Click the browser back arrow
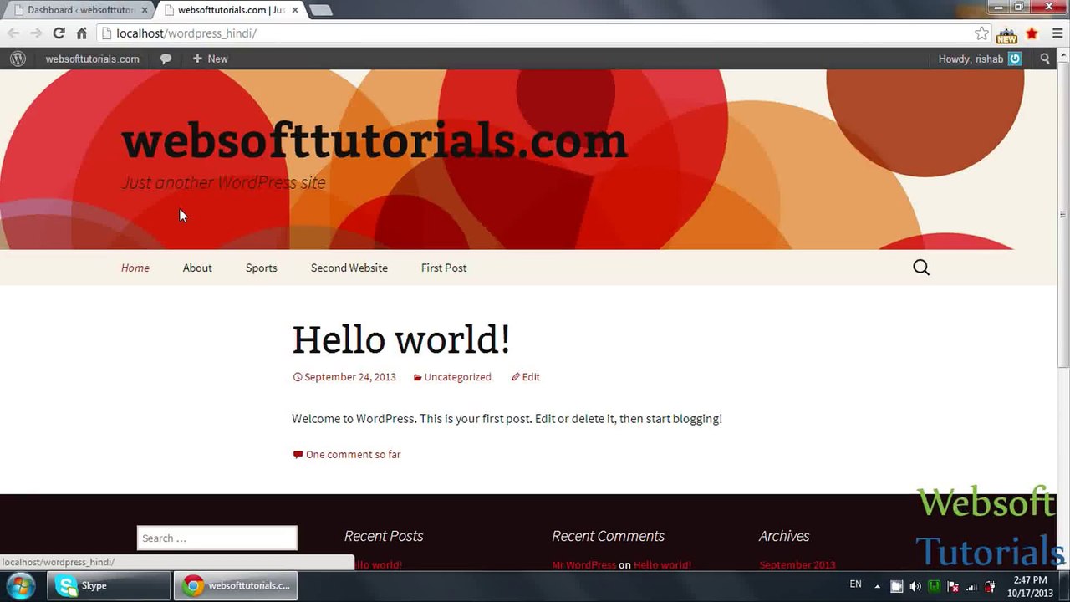 [13, 33]
